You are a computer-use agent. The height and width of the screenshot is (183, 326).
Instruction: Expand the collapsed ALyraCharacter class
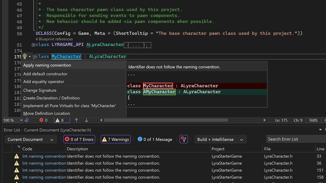[x=33, y=45]
